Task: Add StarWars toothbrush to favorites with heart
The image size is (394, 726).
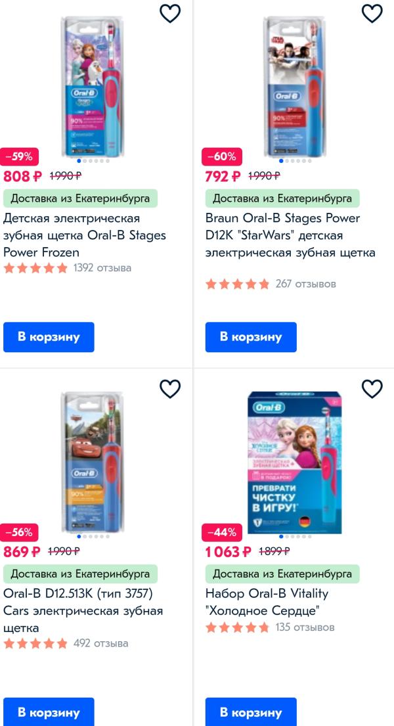Action: click(x=372, y=13)
